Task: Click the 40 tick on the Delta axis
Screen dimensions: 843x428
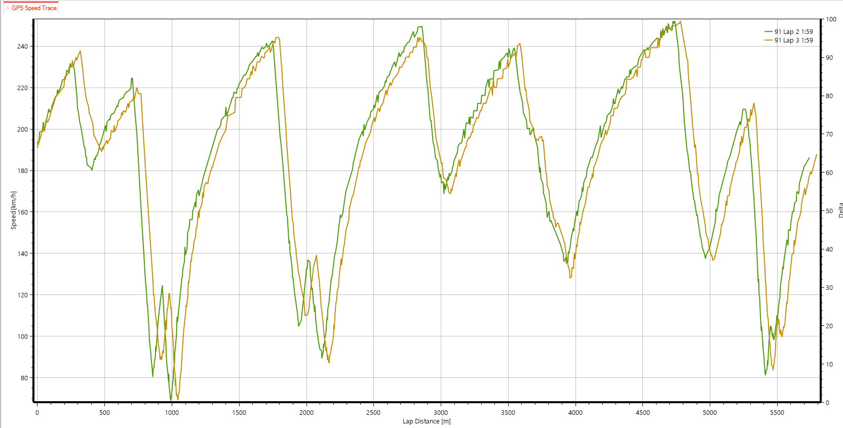Action: [829, 249]
